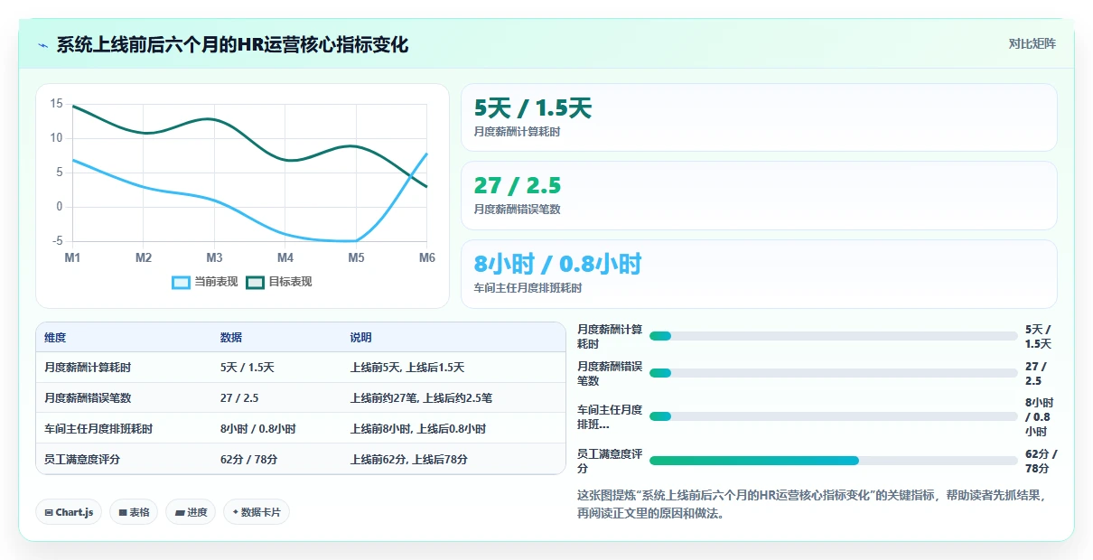Click the M5 x-axis label
The height and width of the screenshot is (560, 1093).
tap(356, 257)
